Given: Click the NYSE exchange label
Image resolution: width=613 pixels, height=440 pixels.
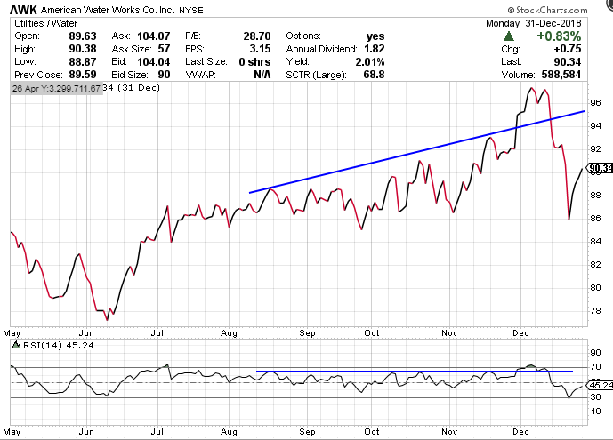Looking at the screenshot, I should tap(191, 10).
